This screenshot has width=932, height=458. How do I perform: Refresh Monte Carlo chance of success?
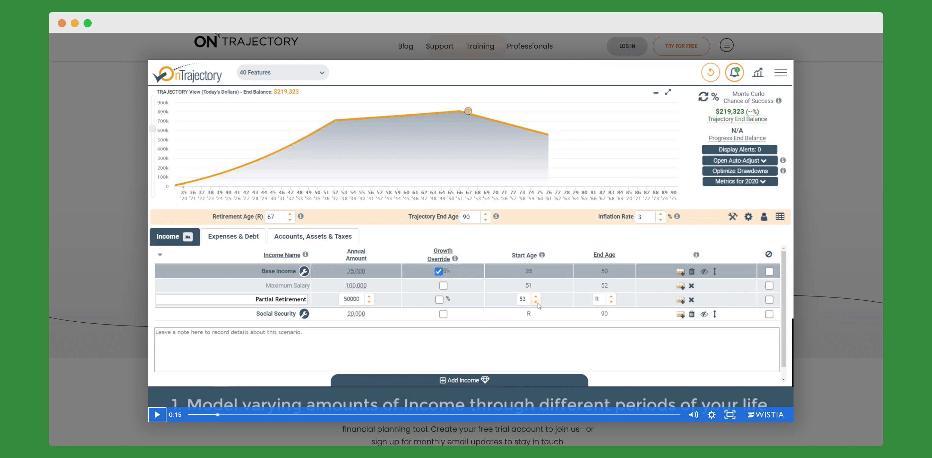(x=703, y=96)
